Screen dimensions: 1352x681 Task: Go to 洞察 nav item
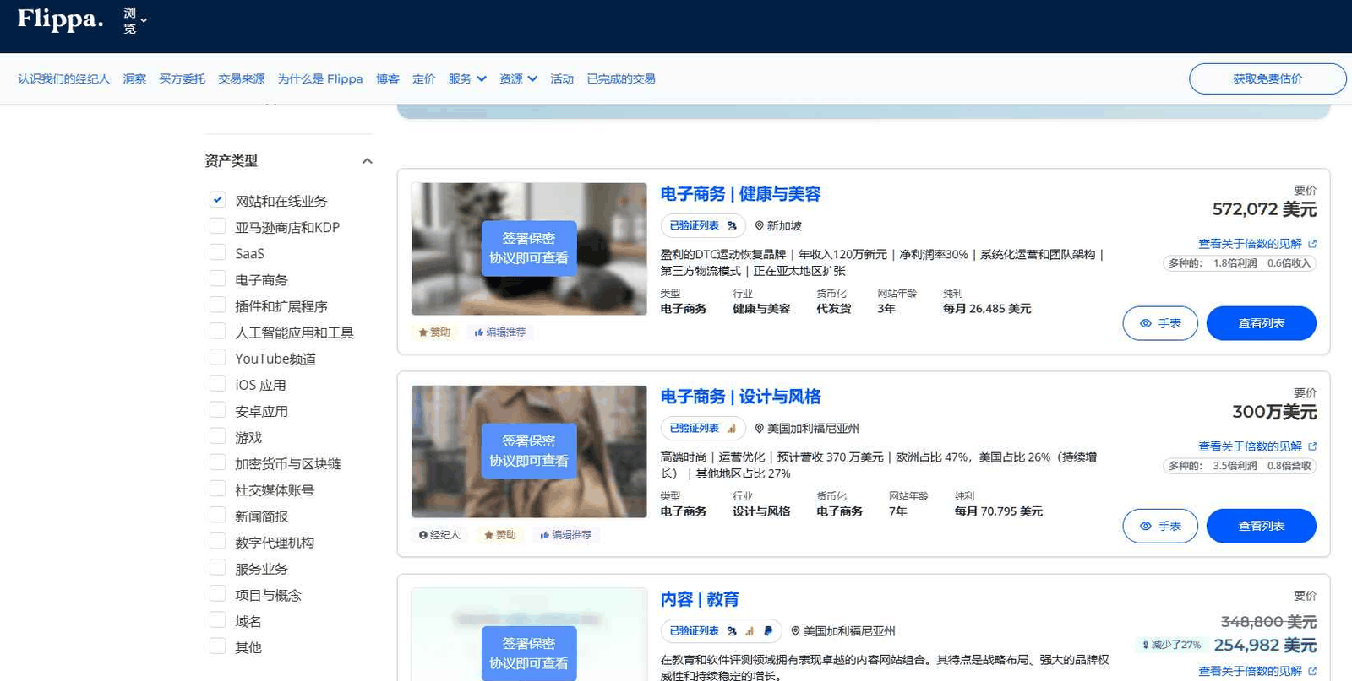134,78
